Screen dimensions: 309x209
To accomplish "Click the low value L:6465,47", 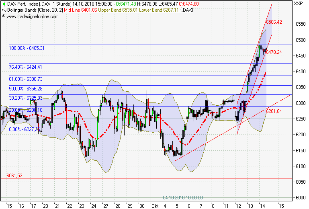I will click(x=168, y=4).
